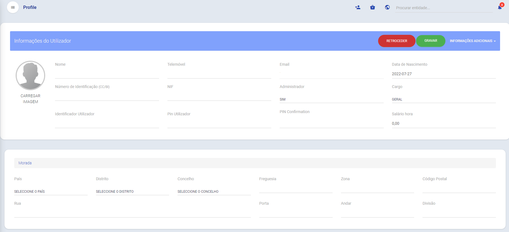This screenshot has height=232, width=509.
Task: Expand Informações Adicionais dropdown
Action: 472,41
